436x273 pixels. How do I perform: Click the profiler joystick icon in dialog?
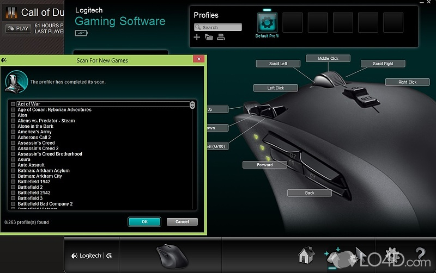[x=16, y=82]
